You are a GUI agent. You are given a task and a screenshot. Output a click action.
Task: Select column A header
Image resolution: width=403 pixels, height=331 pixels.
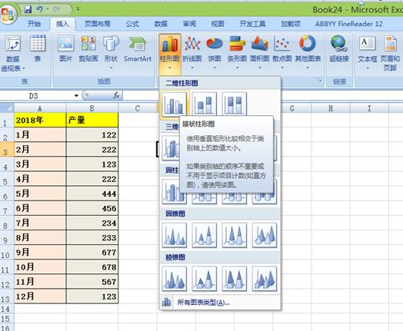pos(40,108)
